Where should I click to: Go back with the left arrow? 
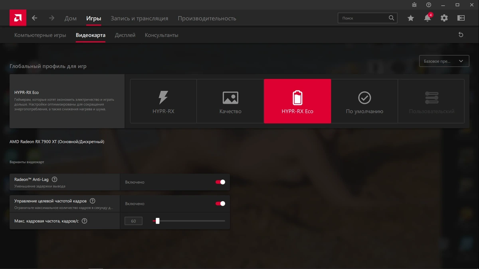(x=34, y=18)
